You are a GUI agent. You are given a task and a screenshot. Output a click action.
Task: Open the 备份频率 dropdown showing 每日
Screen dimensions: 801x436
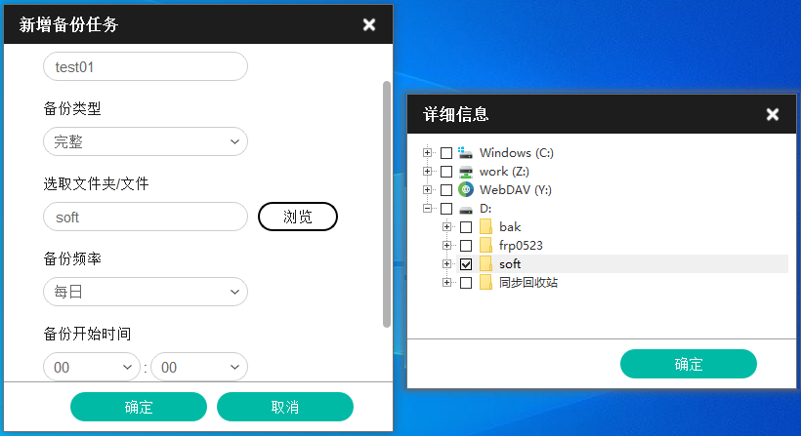(146, 292)
